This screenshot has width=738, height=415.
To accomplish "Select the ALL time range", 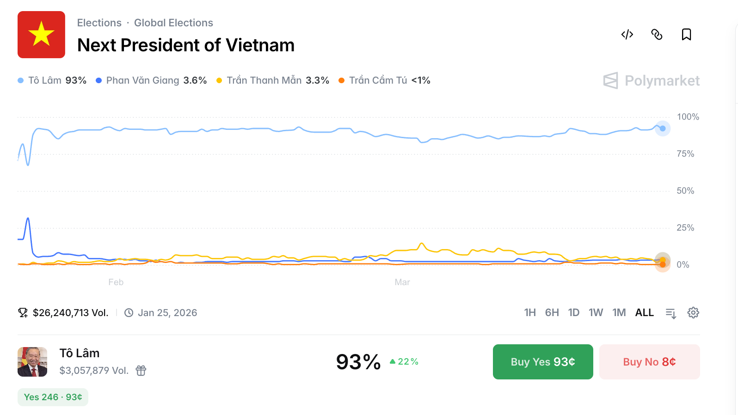I will 644,313.
